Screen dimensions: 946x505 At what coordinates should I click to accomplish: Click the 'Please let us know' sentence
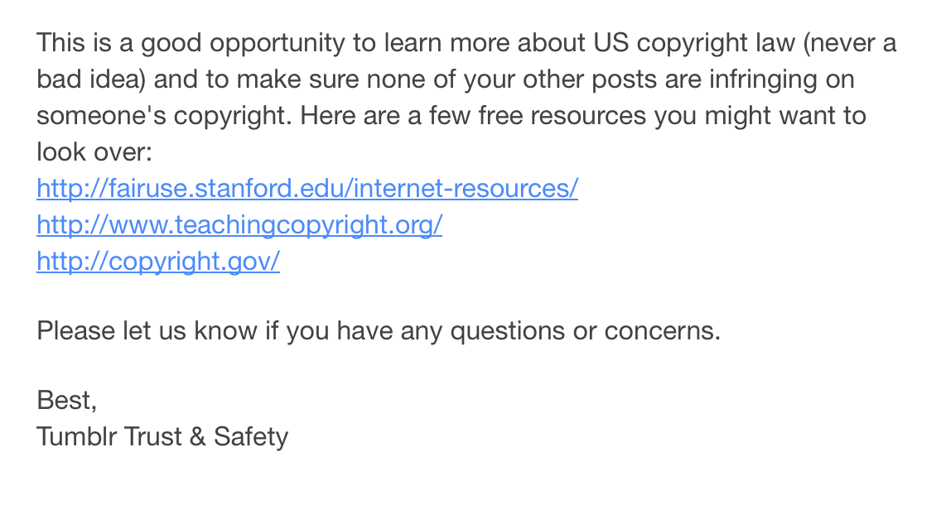[x=379, y=330]
